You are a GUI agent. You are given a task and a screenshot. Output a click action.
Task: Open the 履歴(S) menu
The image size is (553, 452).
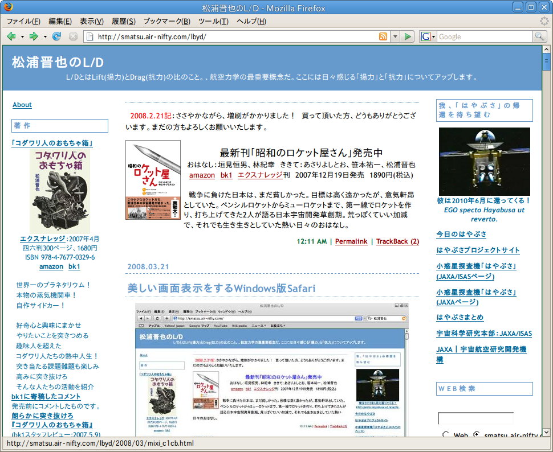(124, 21)
